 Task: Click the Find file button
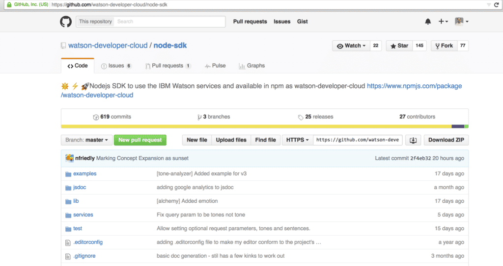pyautogui.click(x=266, y=140)
